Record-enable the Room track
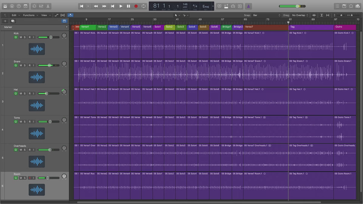The height and width of the screenshot is (204, 363). [x=30, y=178]
